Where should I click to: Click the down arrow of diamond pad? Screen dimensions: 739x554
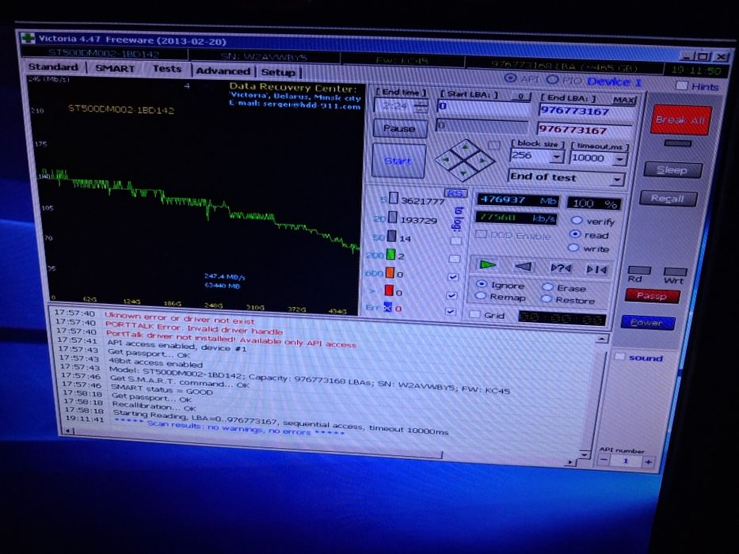point(463,173)
